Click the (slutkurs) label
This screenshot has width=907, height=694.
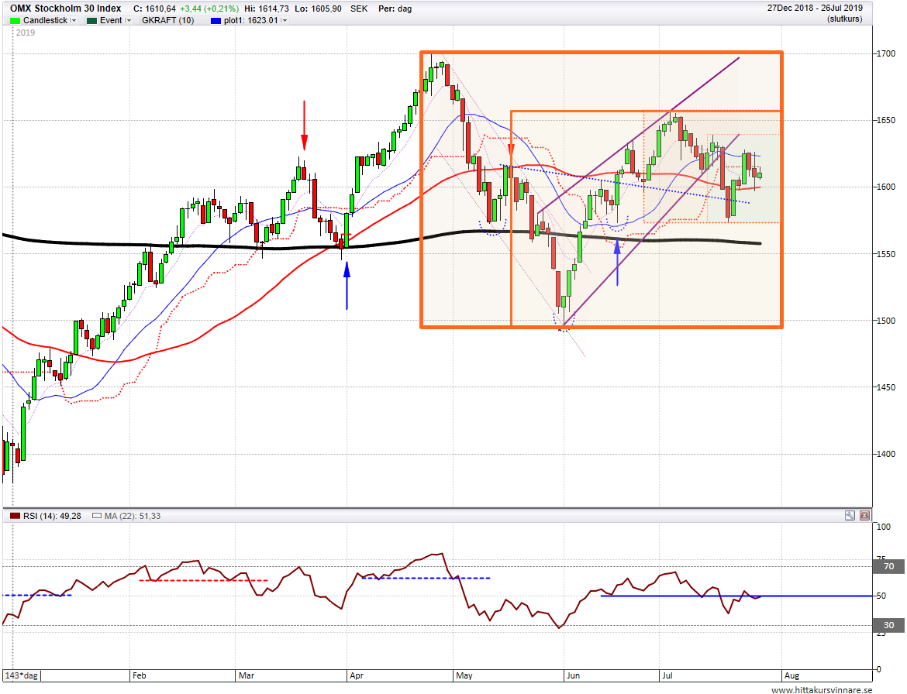[x=844, y=19]
